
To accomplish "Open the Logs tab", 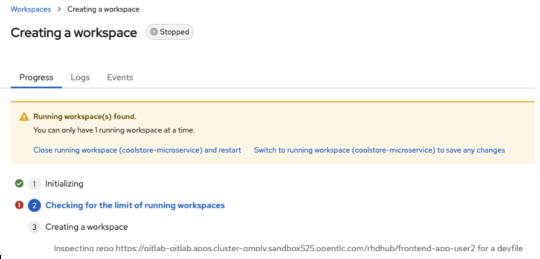I will (80, 78).
